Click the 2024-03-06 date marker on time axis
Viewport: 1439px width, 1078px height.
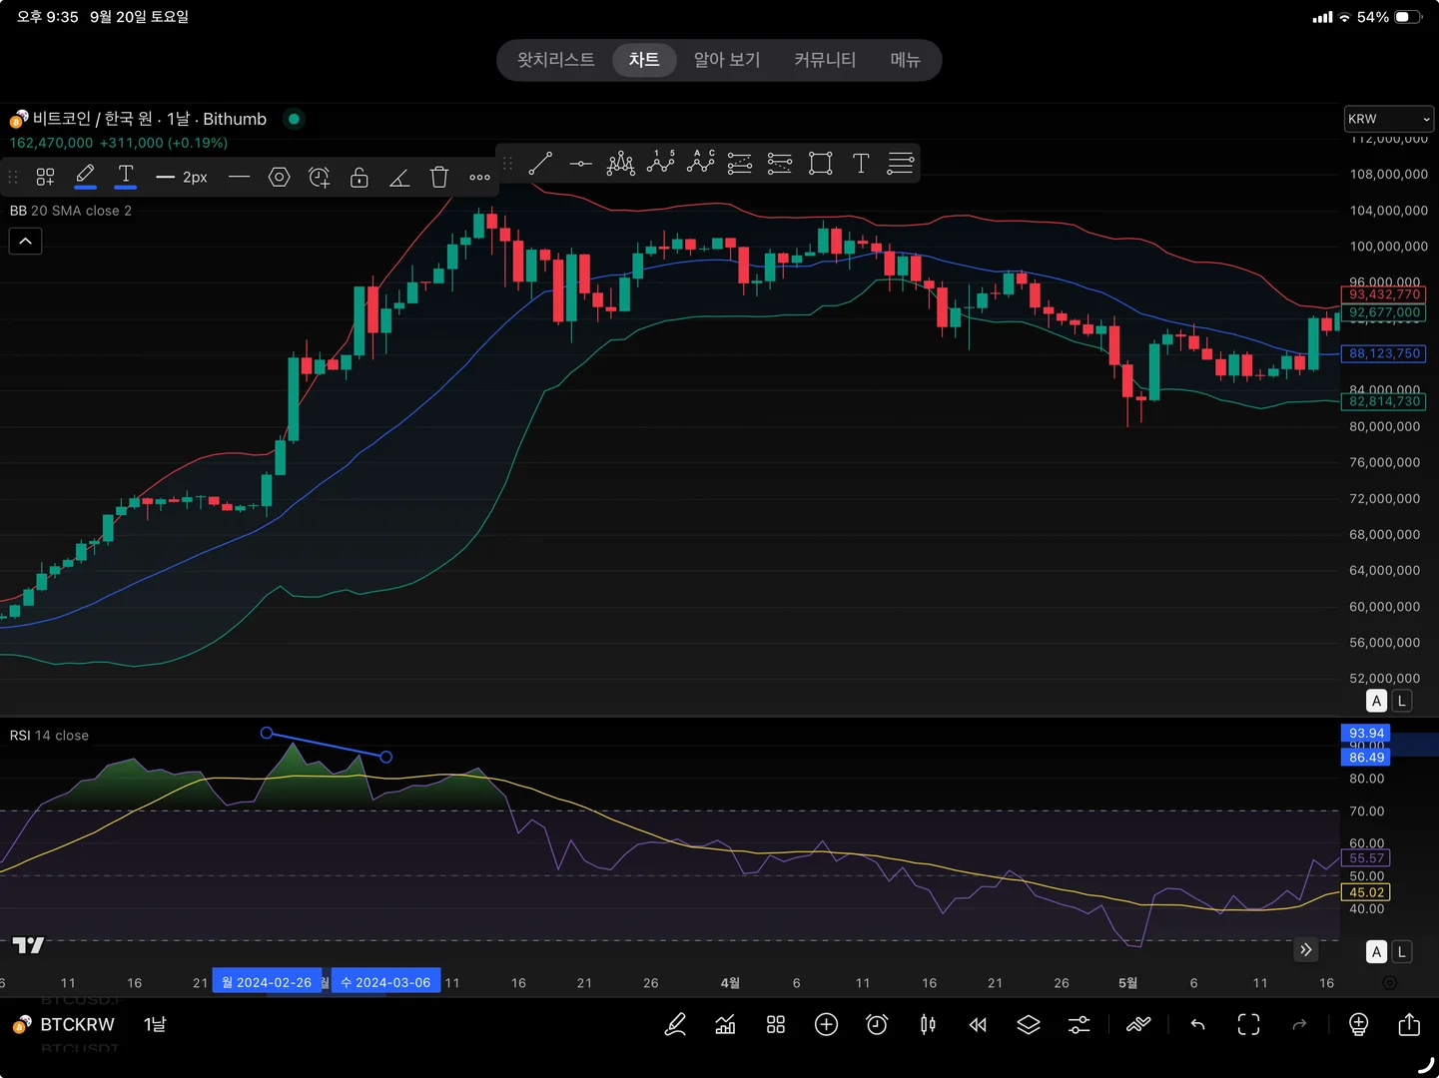coord(385,982)
